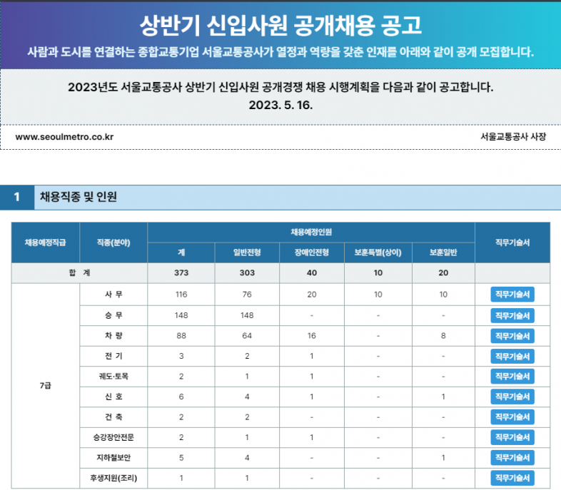Image resolution: width=561 pixels, height=490 pixels.
Task: Open 직무기술서 for 궤도·토목 row
Action: 512,377
